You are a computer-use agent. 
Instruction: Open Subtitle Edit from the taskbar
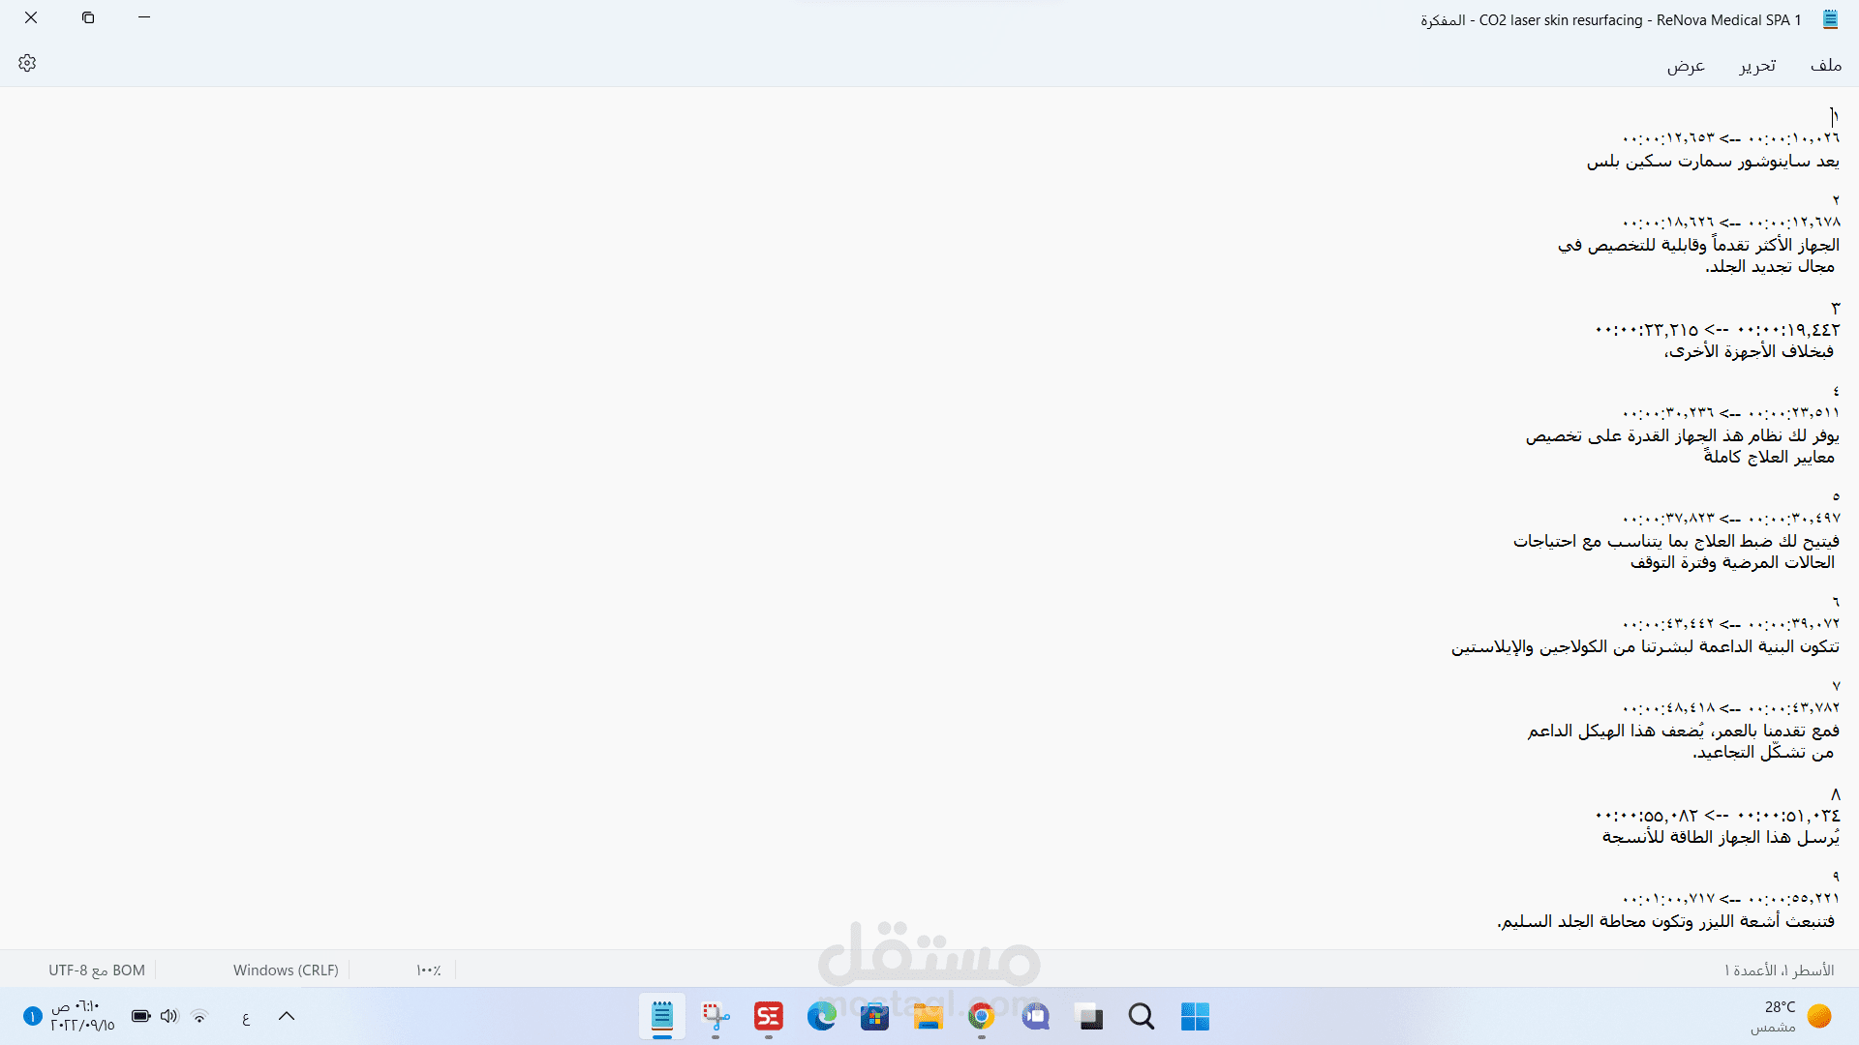pos(769,1017)
